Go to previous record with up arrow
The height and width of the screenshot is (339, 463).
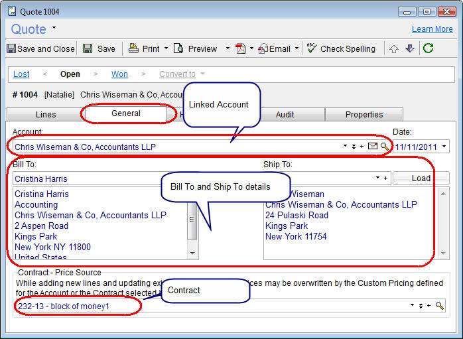(x=394, y=48)
